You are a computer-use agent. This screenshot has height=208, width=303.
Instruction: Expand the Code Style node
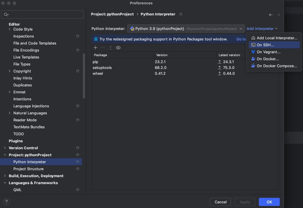[10, 29]
